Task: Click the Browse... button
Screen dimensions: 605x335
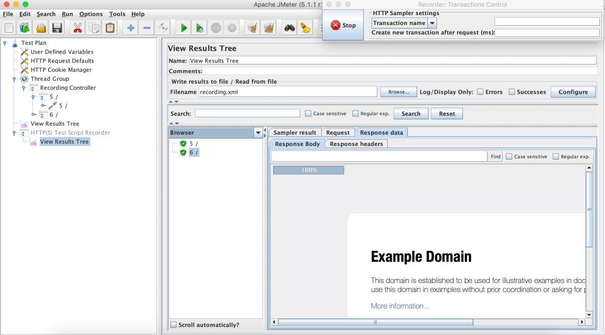Action: point(399,92)
